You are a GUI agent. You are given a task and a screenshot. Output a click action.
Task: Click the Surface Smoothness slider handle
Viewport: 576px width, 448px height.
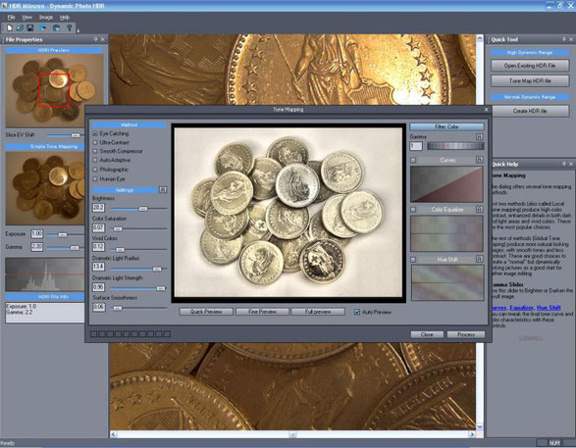[x=117, y=308]
